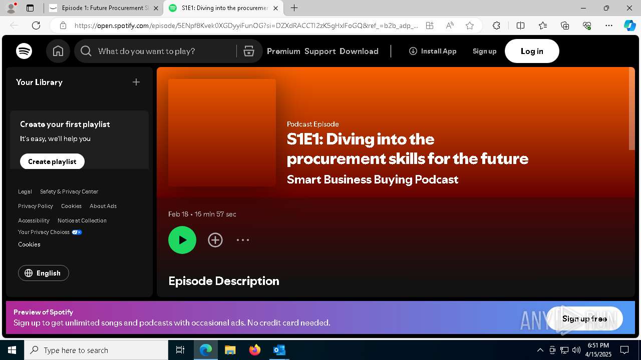Open Edge profile icon
The image size is (641, 360).
pos(11,8)
